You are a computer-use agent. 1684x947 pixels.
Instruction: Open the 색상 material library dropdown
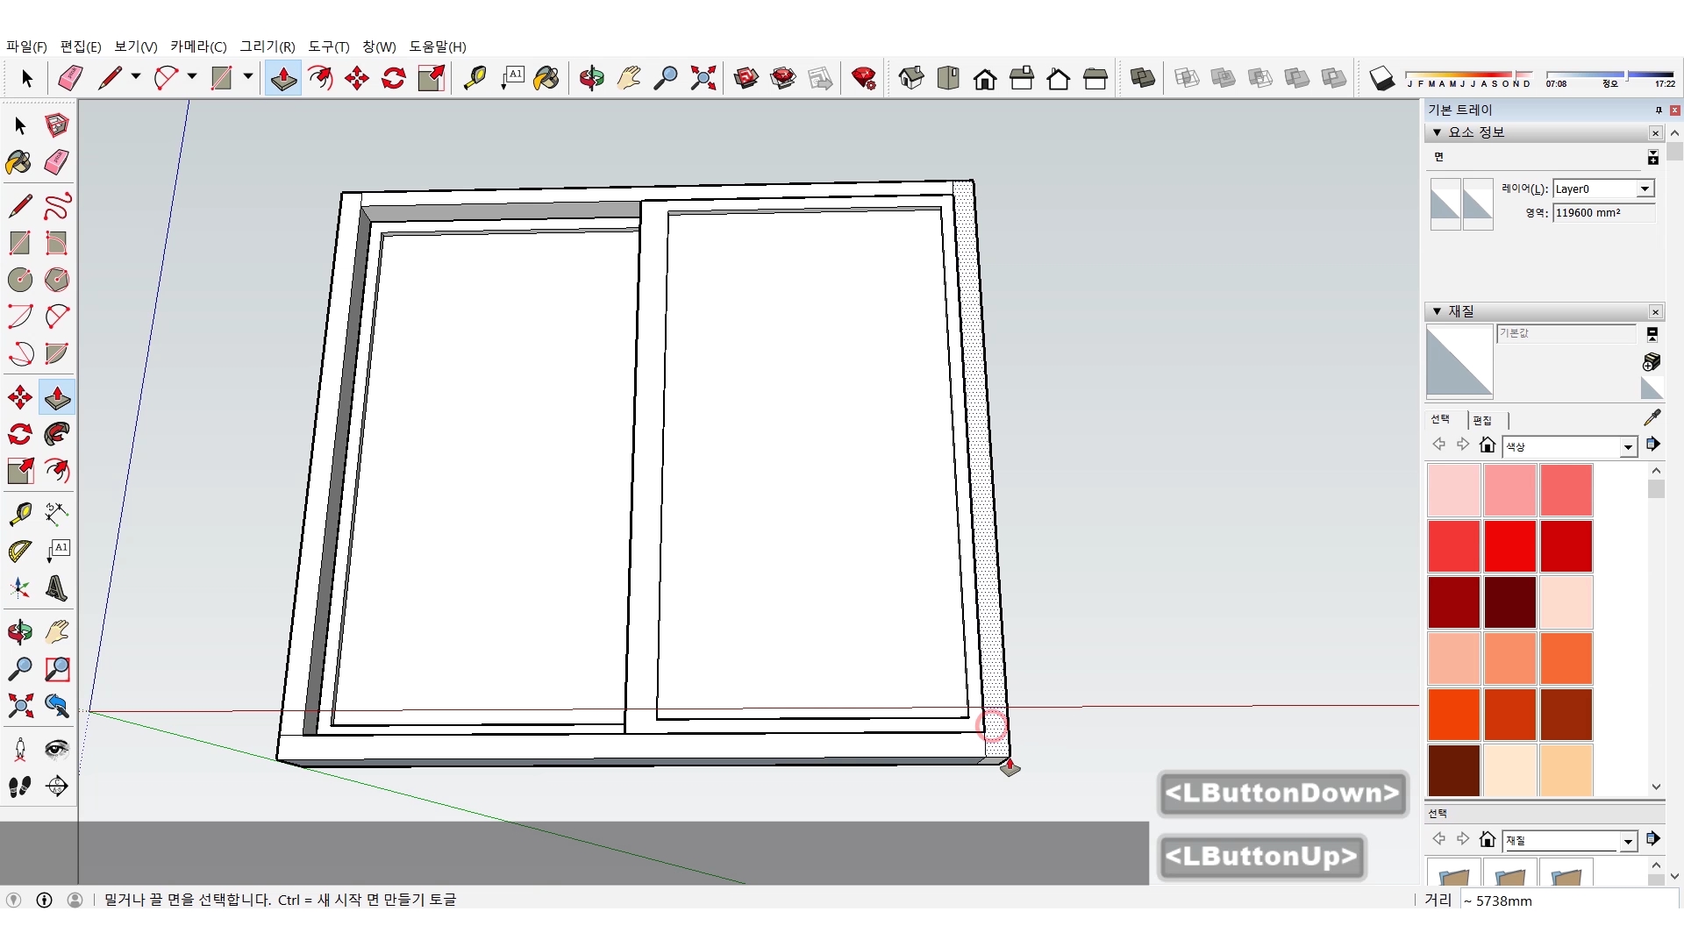[1628, 447]
